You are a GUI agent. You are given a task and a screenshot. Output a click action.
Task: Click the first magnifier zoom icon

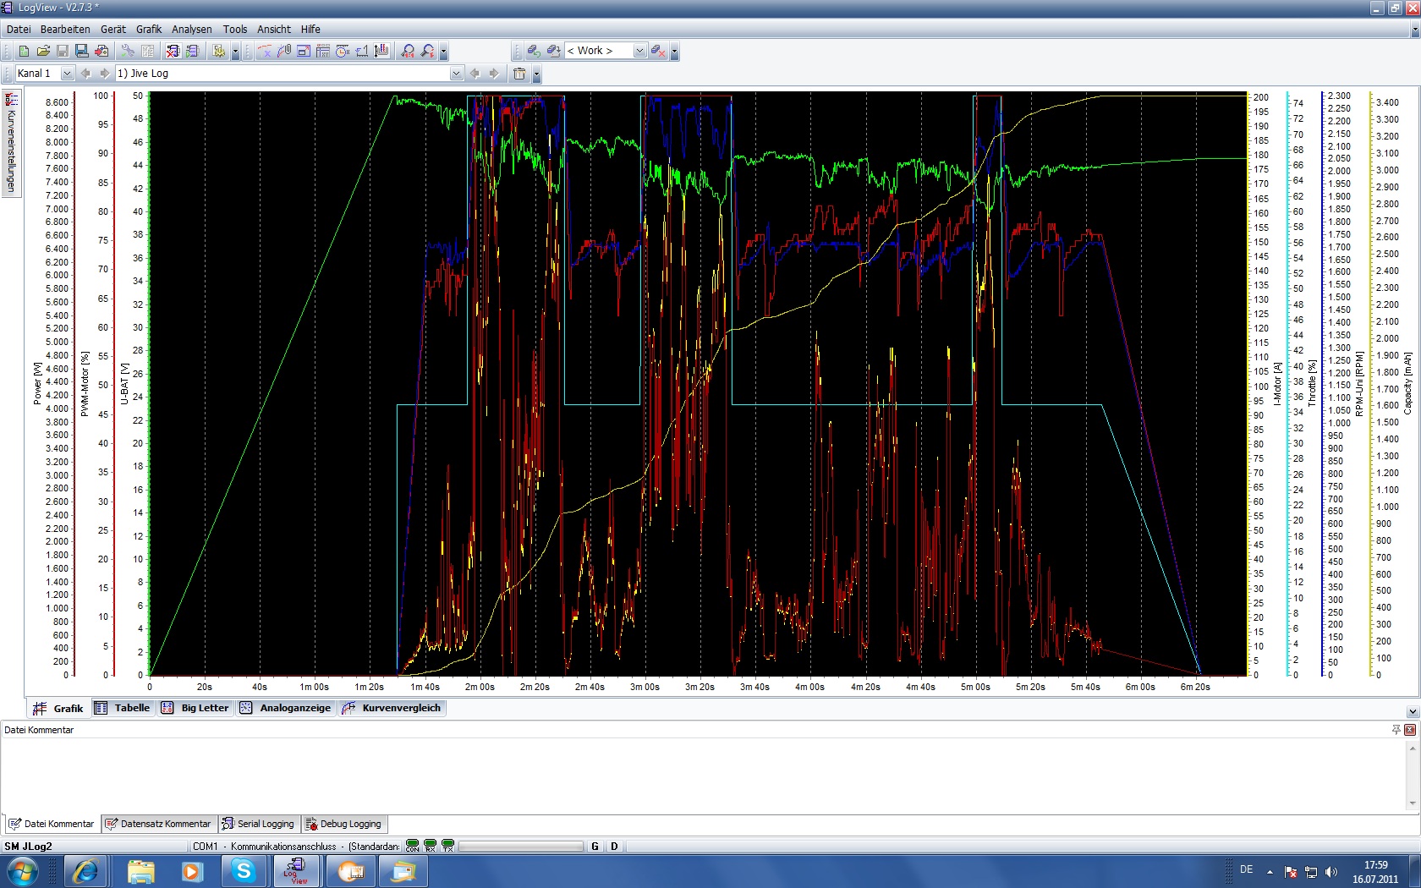[x=409, y=52]
